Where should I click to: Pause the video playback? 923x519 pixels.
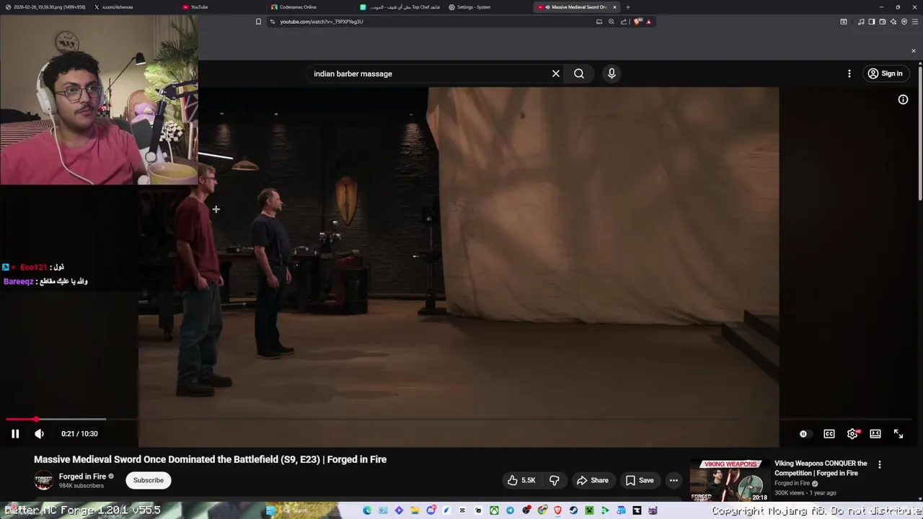point(14,434)
